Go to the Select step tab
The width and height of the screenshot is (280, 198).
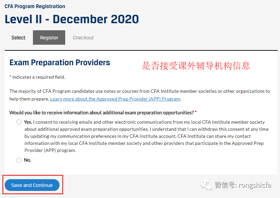[x=18, y=38]
